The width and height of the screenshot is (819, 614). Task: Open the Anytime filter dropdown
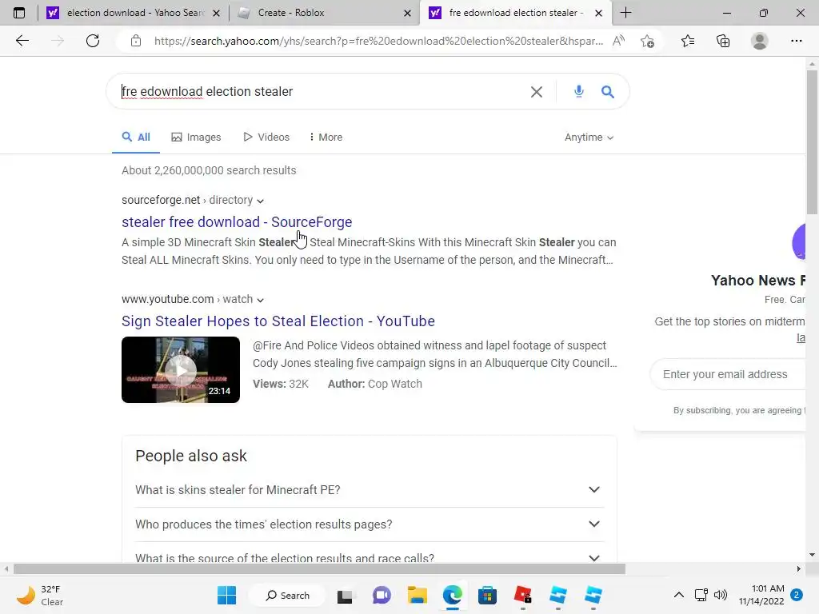(589, 138)
